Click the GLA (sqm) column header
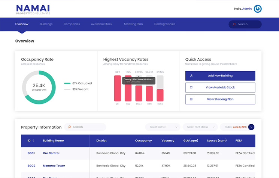Viewport: 279px width, 178px height. [x=191, y=141]
